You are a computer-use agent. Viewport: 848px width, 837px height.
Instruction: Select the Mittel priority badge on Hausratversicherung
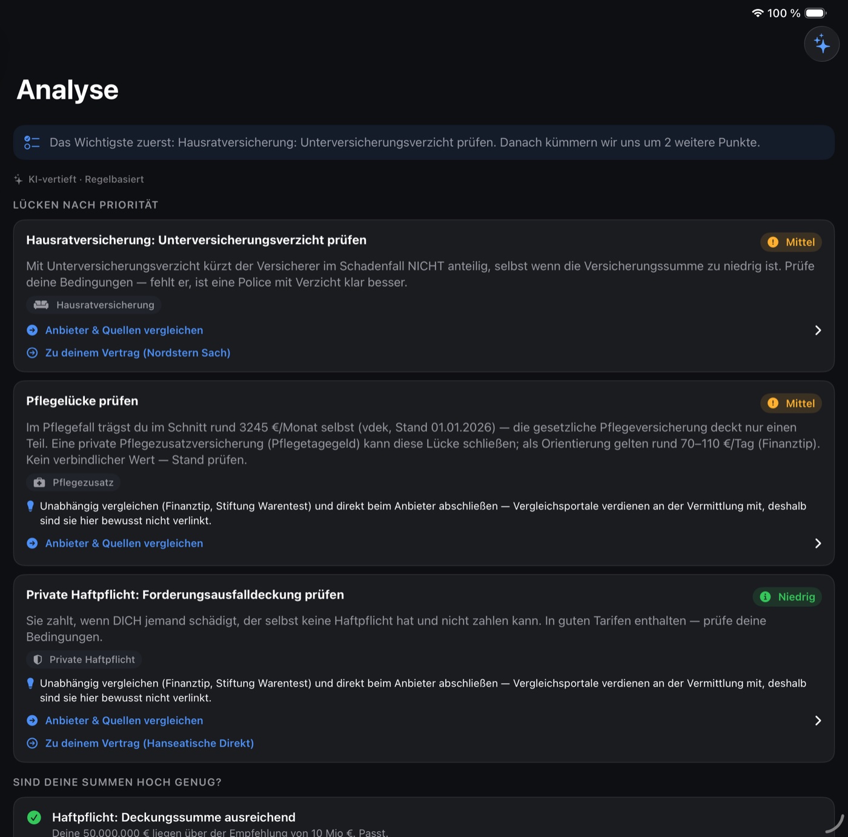(791, 242)
